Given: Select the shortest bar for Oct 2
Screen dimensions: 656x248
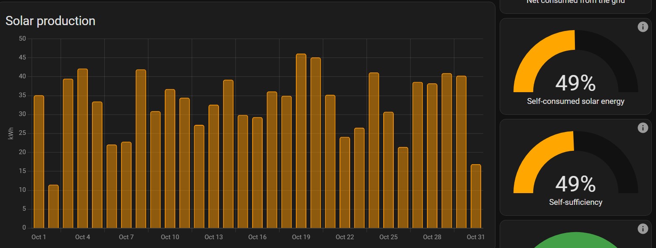Looking at the screenshot, I should [53, 207].
